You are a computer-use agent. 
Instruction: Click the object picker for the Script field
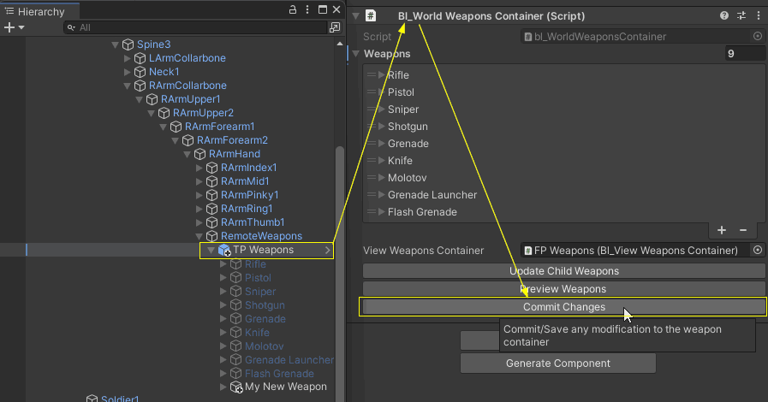click(757, 37)
